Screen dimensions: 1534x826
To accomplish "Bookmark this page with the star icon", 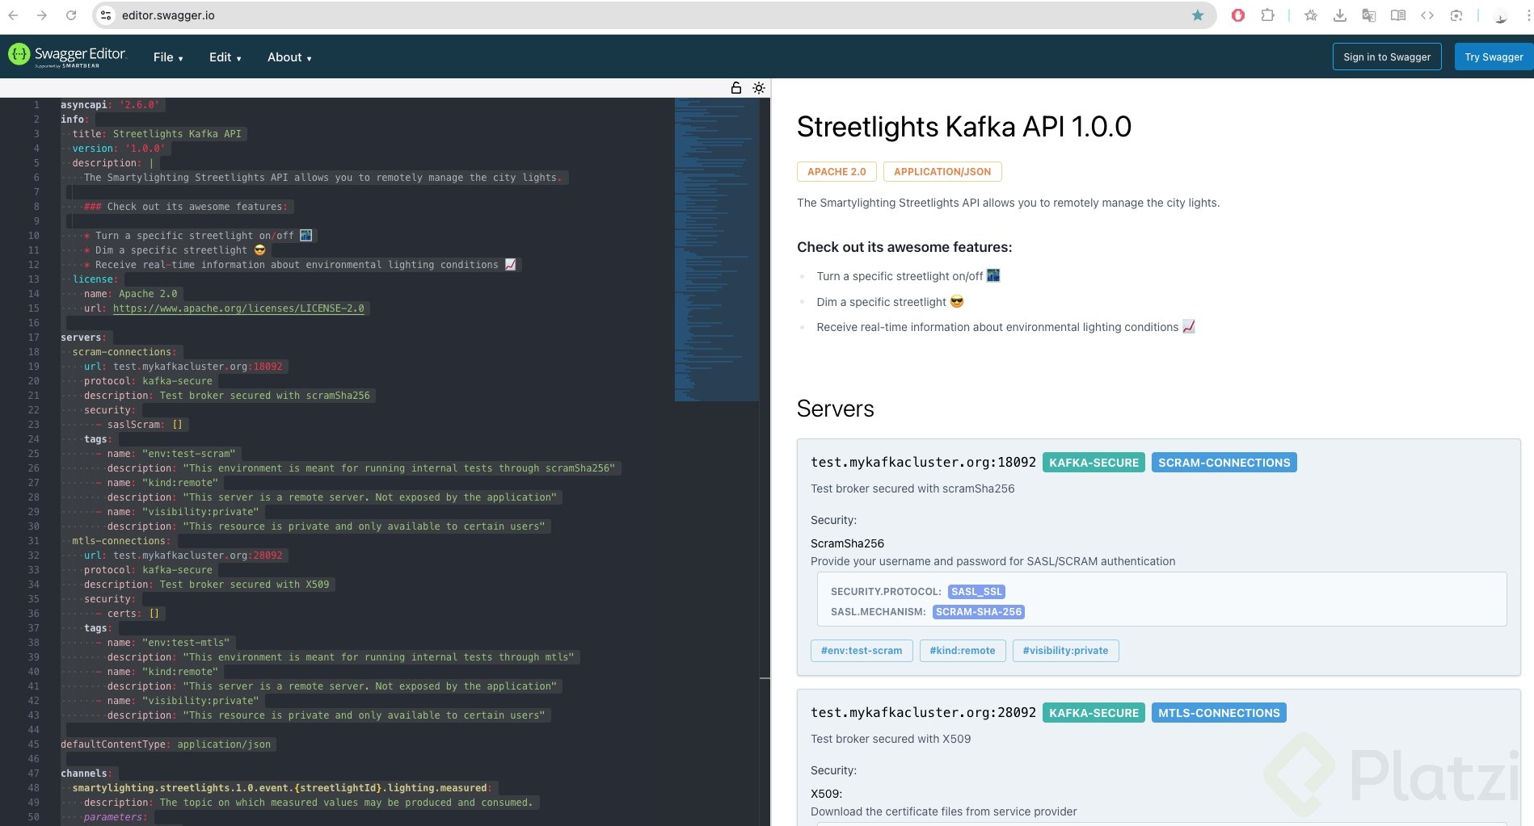I will coord(1197,15).
